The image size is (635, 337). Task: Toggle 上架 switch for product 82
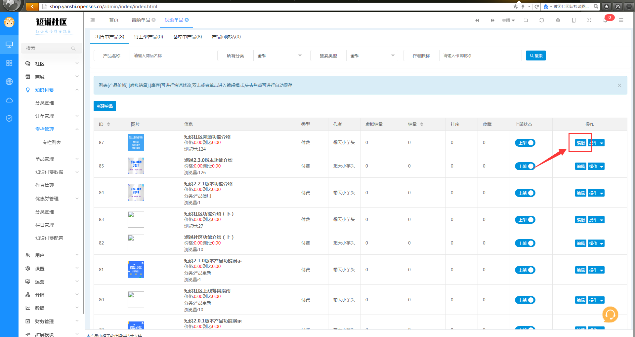[525, 243]
